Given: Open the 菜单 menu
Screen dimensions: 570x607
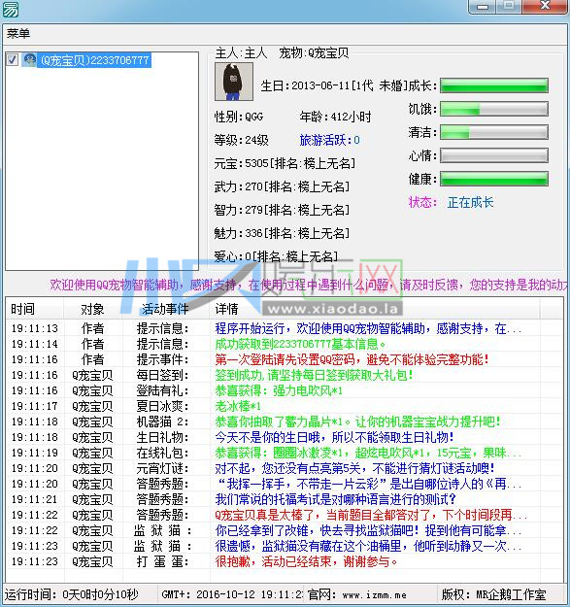Looking at the screenshot, I should (18, 34).
